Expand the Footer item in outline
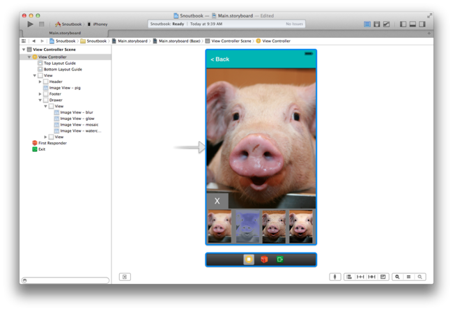The image size is (453, 311). 40,94
